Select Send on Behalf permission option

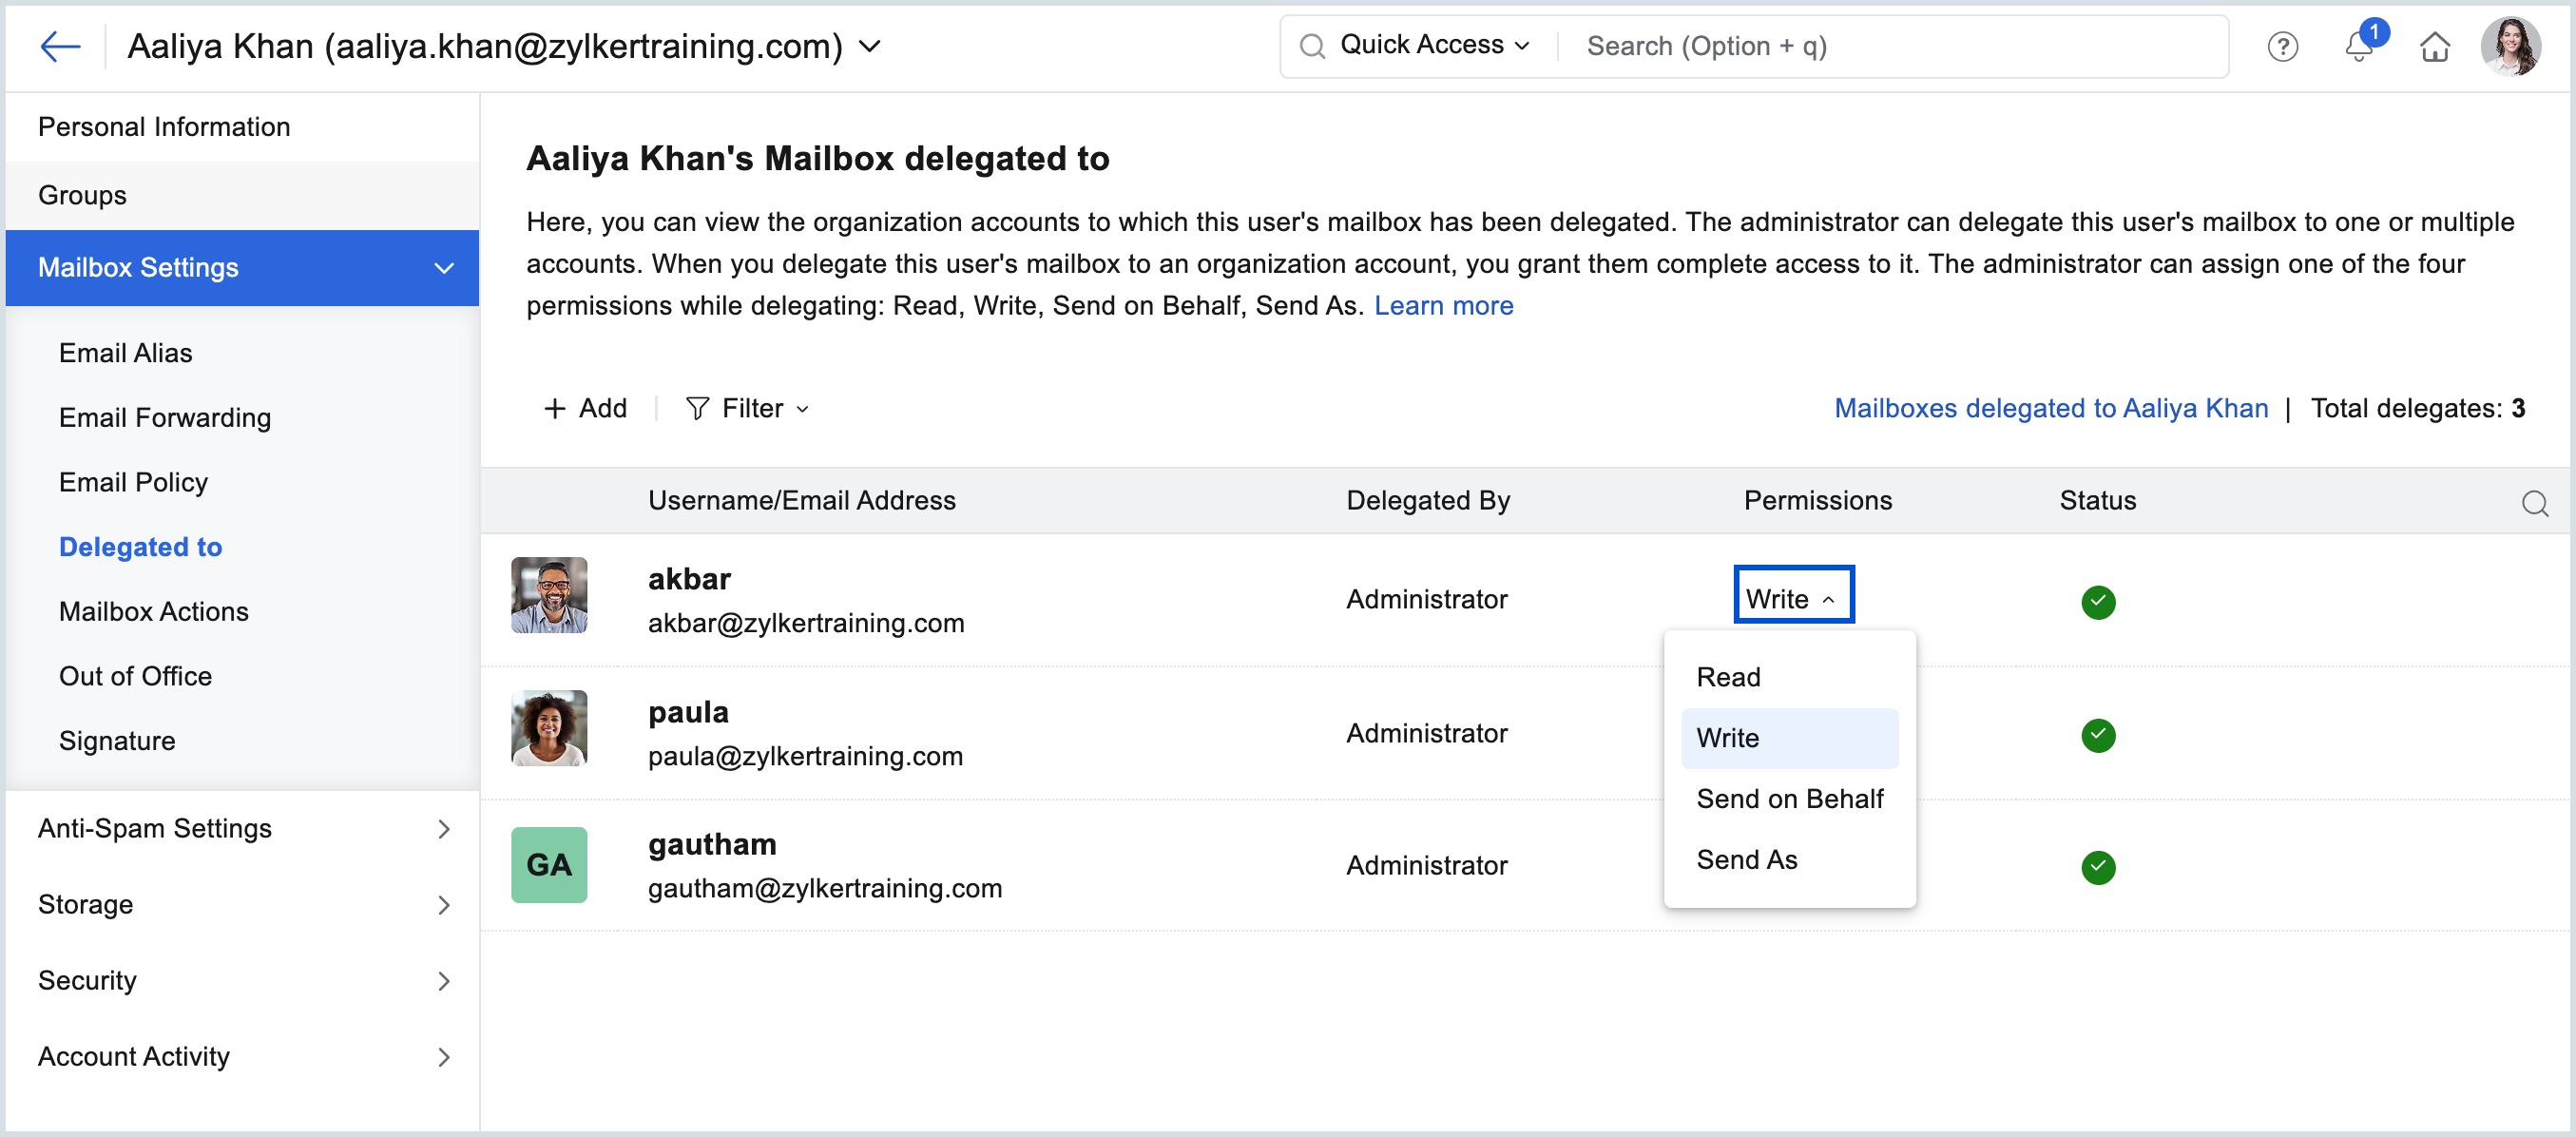[x=1789, y=798]
